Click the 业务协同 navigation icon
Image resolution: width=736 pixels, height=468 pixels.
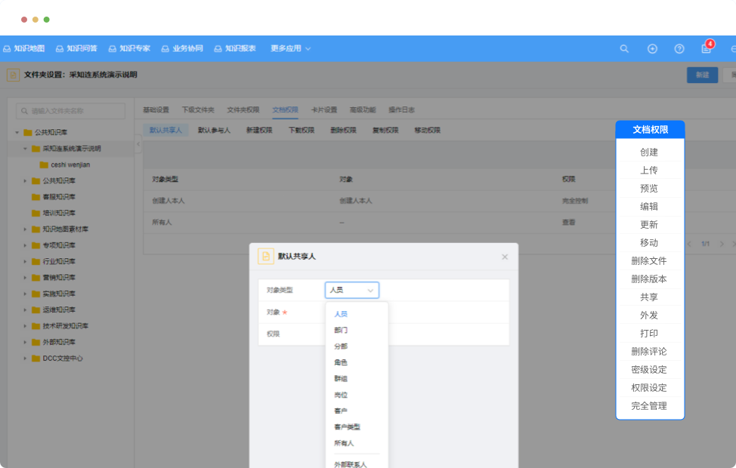point(165,48)
